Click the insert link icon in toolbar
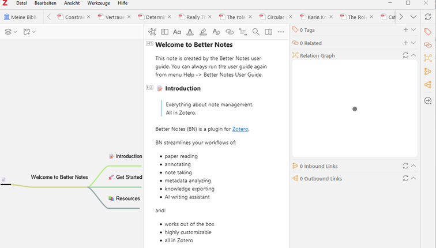The height and width of the screenshot is (248, 436). (x=230, y=32)
